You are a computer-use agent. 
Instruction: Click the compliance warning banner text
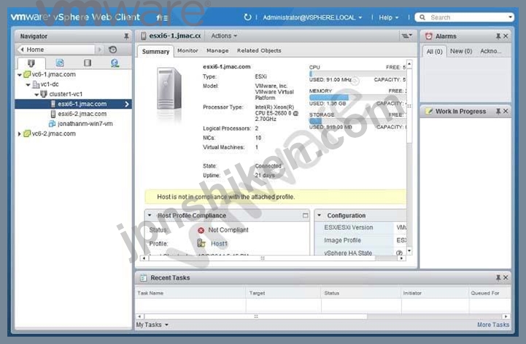point(225,197)
